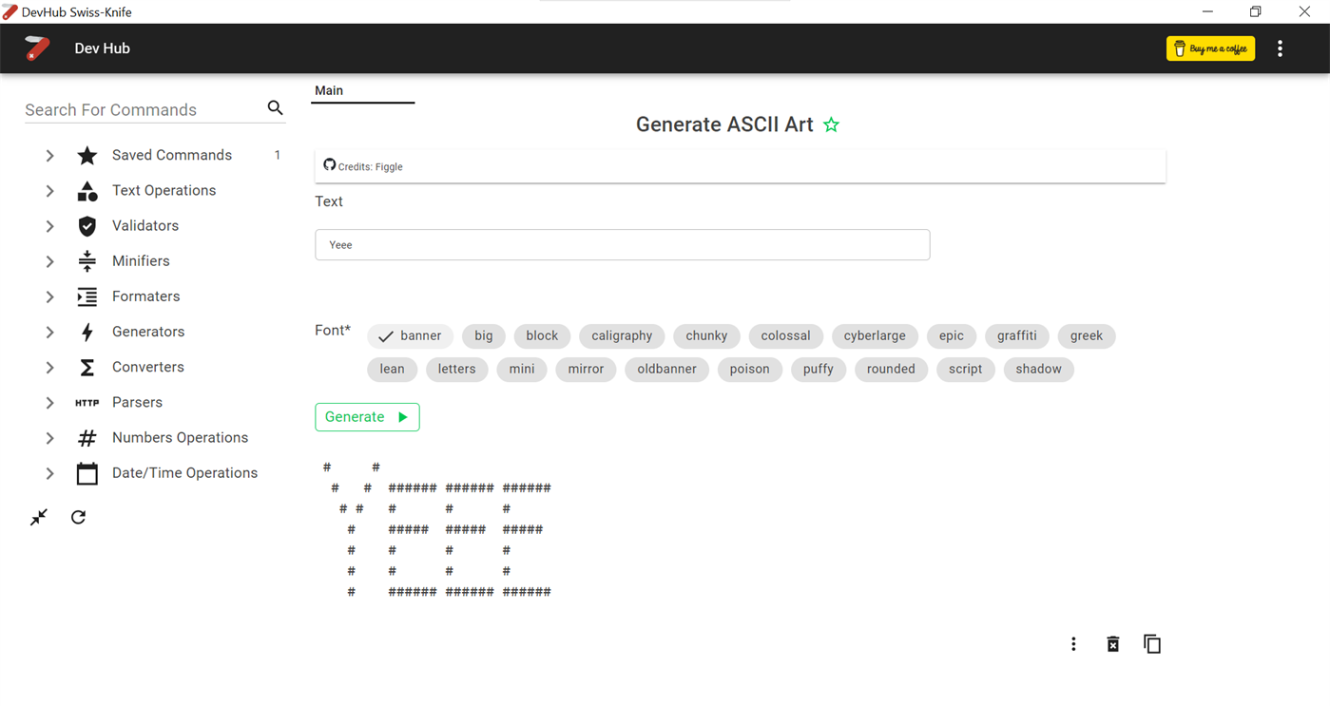
Task: Refresh the commands list
Action: click(x=79, y=517)
